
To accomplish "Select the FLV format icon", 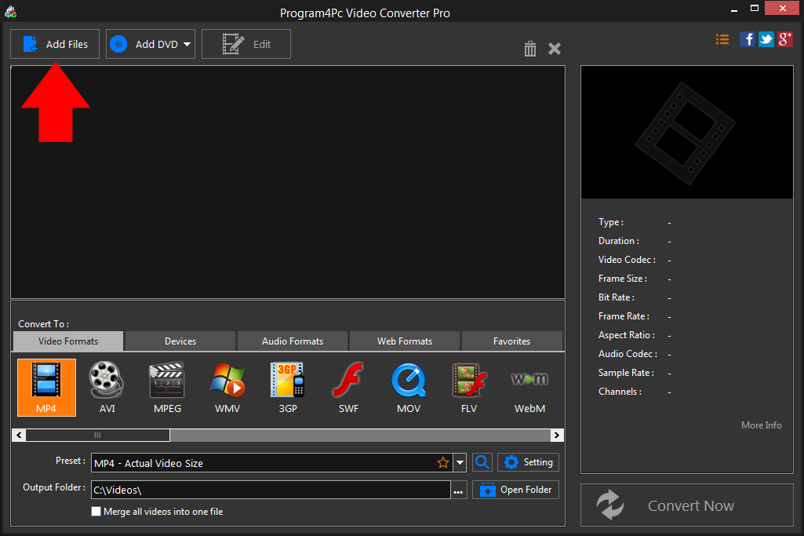I will [x=468, y=387].
